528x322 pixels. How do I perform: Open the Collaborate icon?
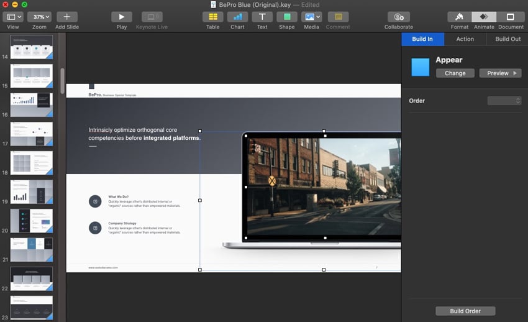(398, 17)
